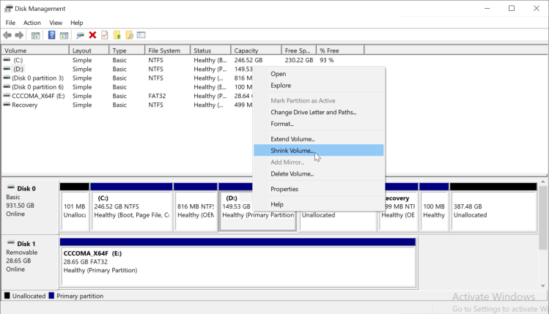
Task: Click the folder with green arrow icon
Action: [117, 35]
